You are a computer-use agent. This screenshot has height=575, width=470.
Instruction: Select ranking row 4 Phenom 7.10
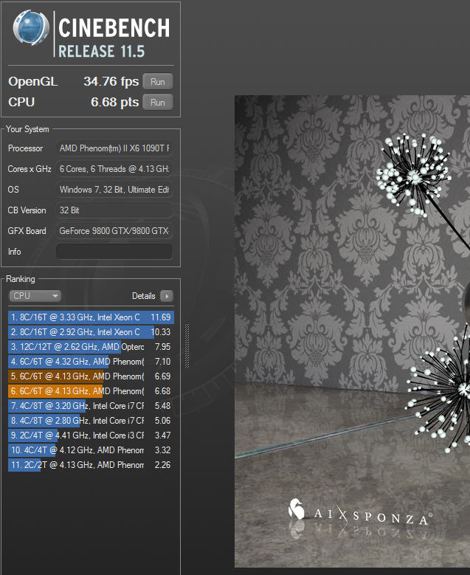[x=91, y=362]
